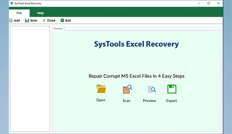
Task: Click the SysTools Excel Recovery heading
Action: pos(137,44)
